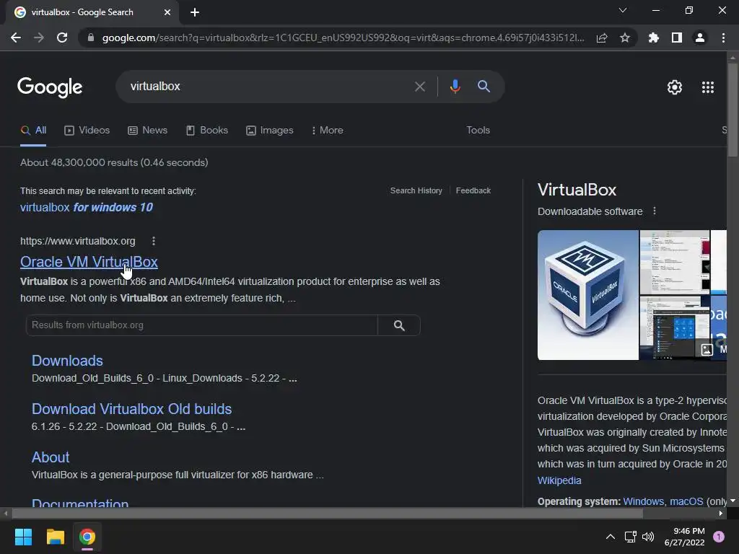Click the Feedback link
Image resolution: width=739 pixels, height=554 pixels.
[473, 190]
